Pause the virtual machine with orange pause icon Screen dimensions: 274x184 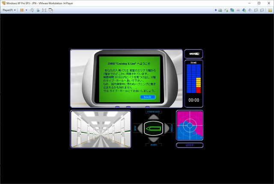[22, 10]
